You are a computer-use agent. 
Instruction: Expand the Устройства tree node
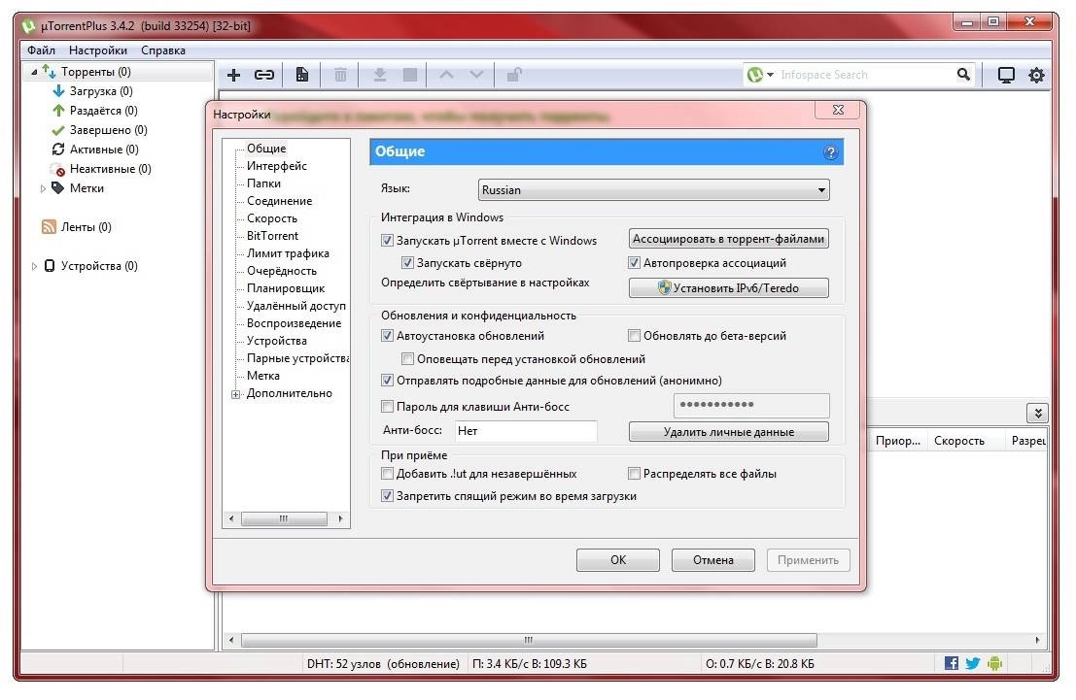tap(34, 266)
